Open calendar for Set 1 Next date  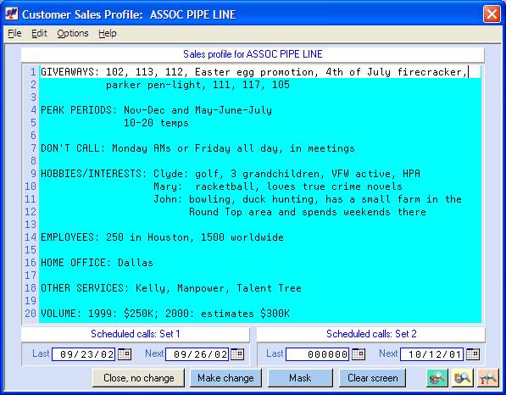[x=237, y=354]
